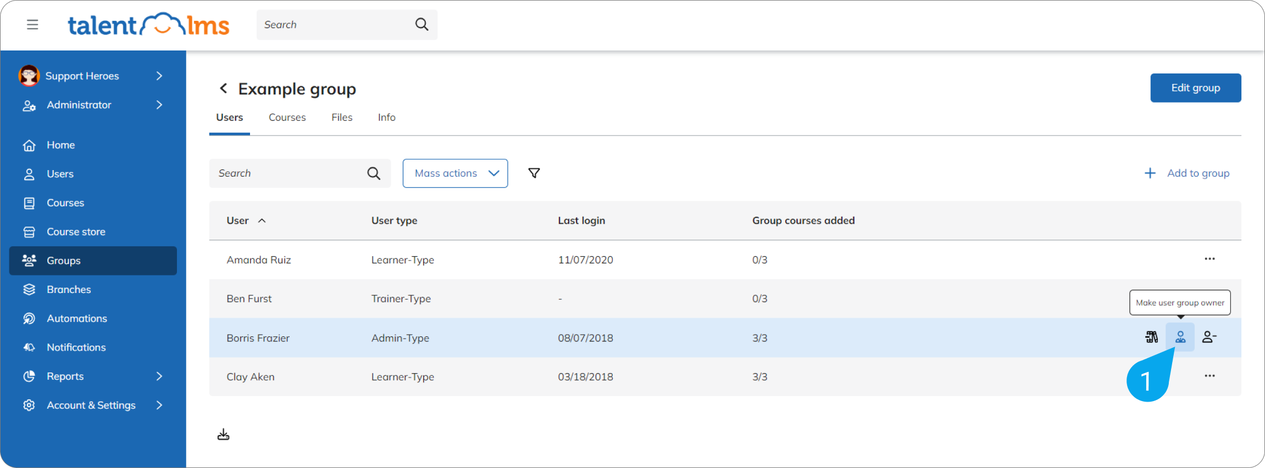
Task: Click the Groups people icon
Action: tap(29, 260)
